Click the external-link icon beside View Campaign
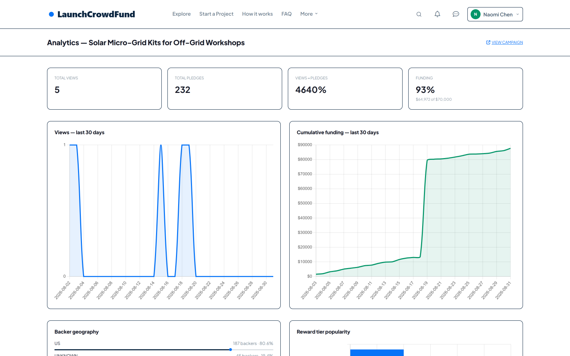The height and width of the screenshot is (356, 570). tap(488, 42)
